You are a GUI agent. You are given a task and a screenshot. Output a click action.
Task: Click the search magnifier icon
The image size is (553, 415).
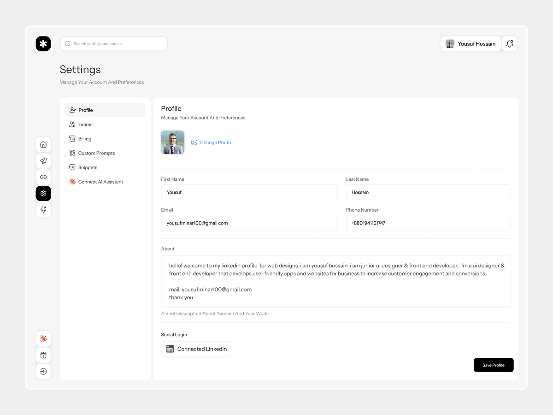[x=68, y=44]
